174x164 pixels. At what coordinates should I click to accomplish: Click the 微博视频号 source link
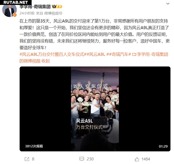[53, 13]
